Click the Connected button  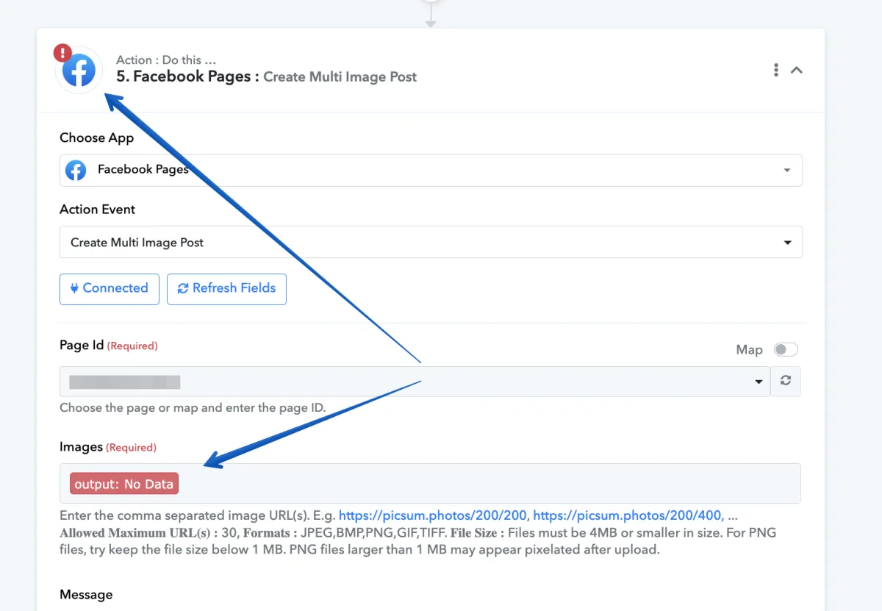[110, 289]
